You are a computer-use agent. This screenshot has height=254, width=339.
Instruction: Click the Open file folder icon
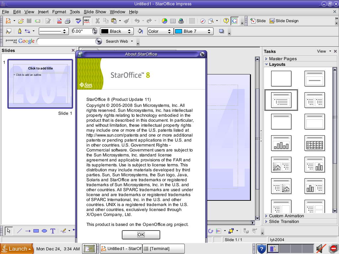point(21,21)
